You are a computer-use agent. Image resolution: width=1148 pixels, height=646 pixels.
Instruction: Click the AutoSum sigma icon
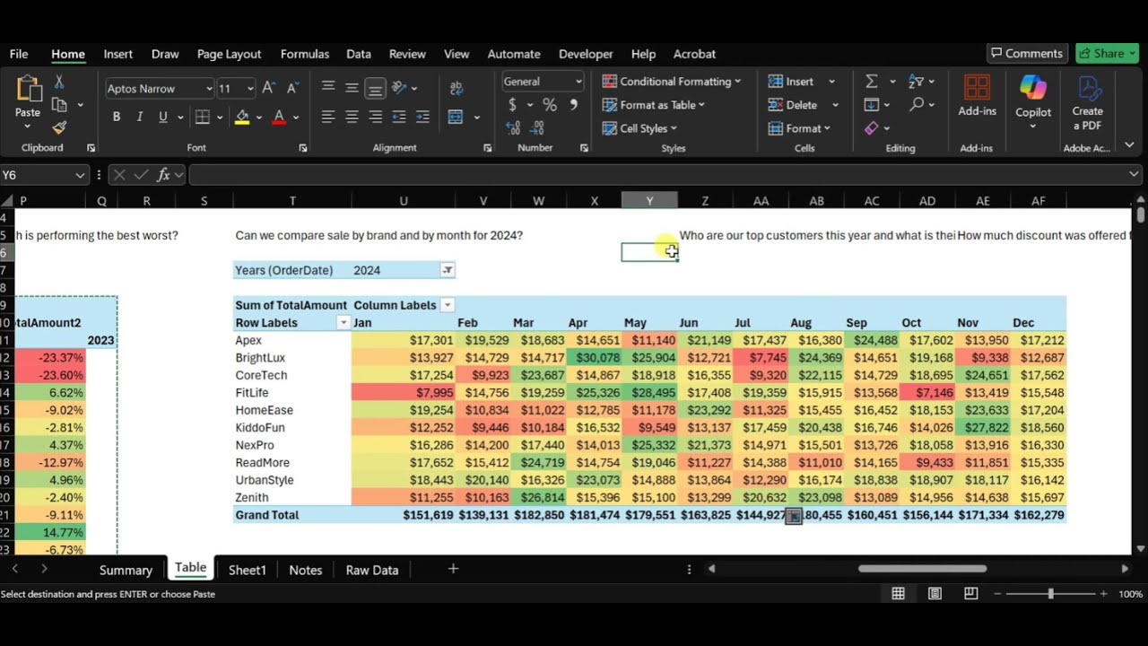871,81
